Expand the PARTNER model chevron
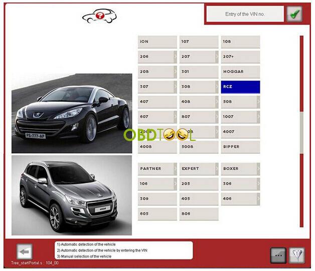Screen dimensions: 315x271 pos(175,169)
